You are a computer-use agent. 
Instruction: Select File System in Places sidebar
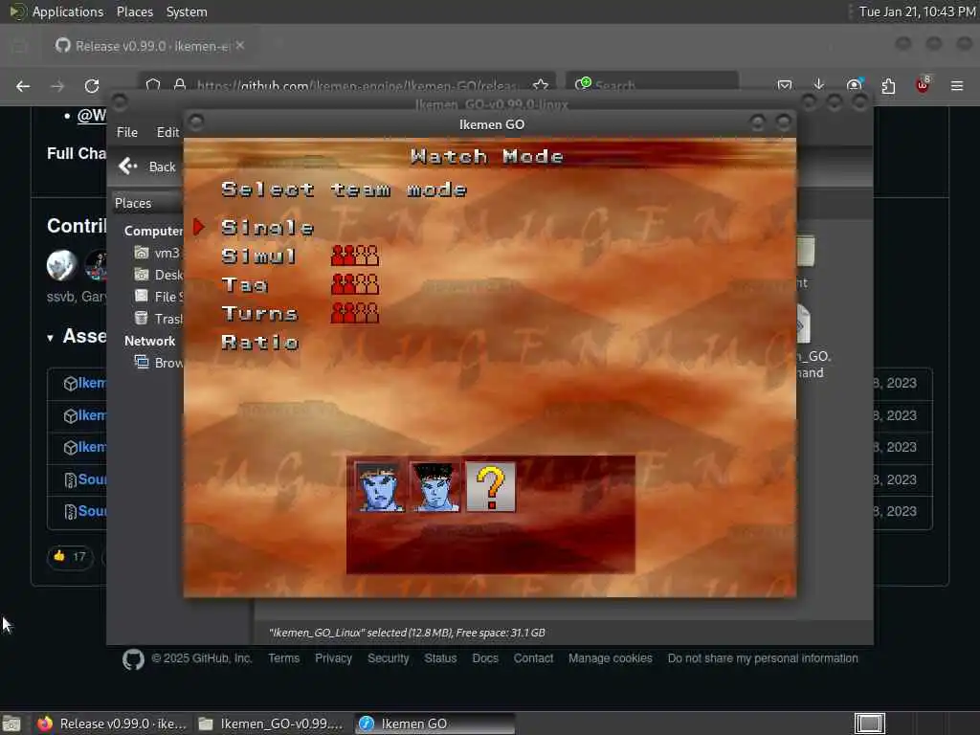tap(158, 297)
